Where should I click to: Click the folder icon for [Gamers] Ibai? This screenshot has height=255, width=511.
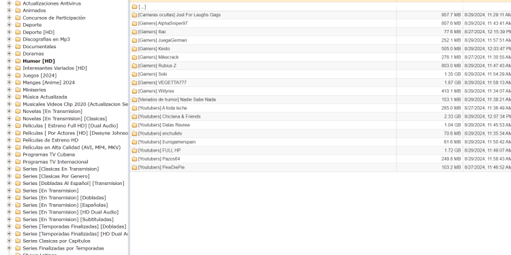click(134, 32)
